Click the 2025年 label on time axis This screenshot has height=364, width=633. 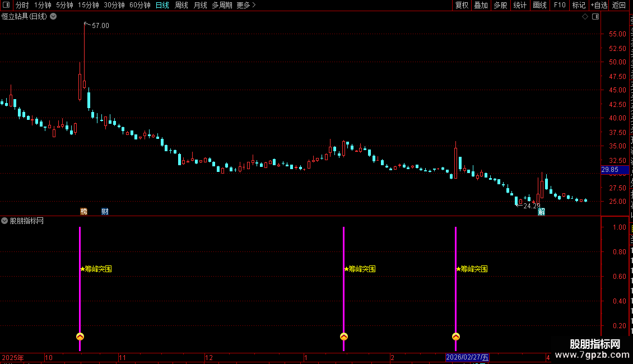(x=13, y=357)
